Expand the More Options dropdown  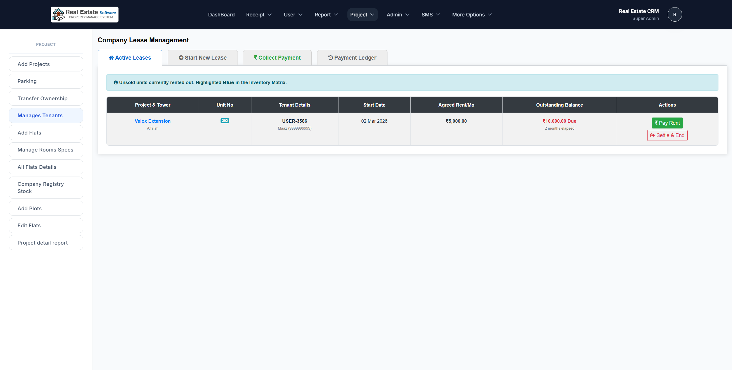(x=471, y=14)
